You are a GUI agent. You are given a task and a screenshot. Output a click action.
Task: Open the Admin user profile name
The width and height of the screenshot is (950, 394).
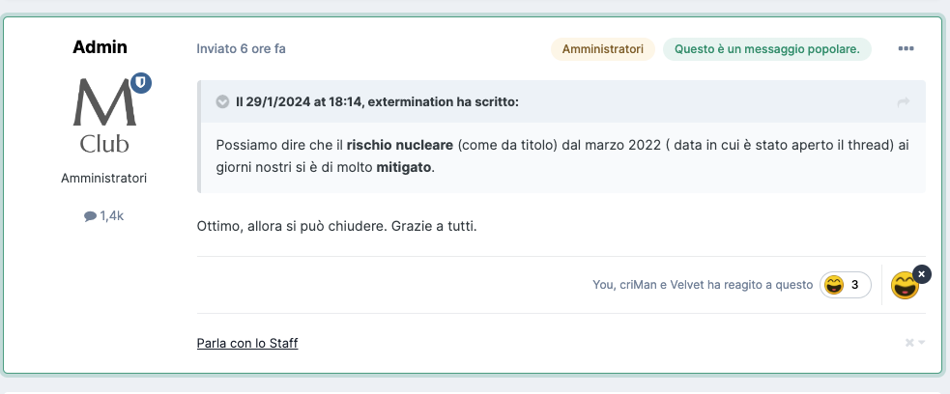coord(100,47)
